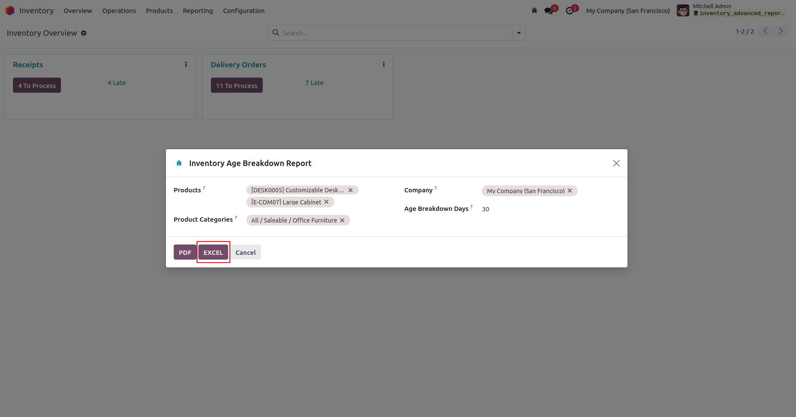Click the Cancel button
This screenshot has height=417, width=796.
245,253
